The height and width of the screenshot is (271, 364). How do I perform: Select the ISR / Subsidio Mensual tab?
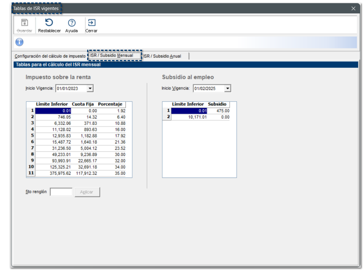point(112,55)
